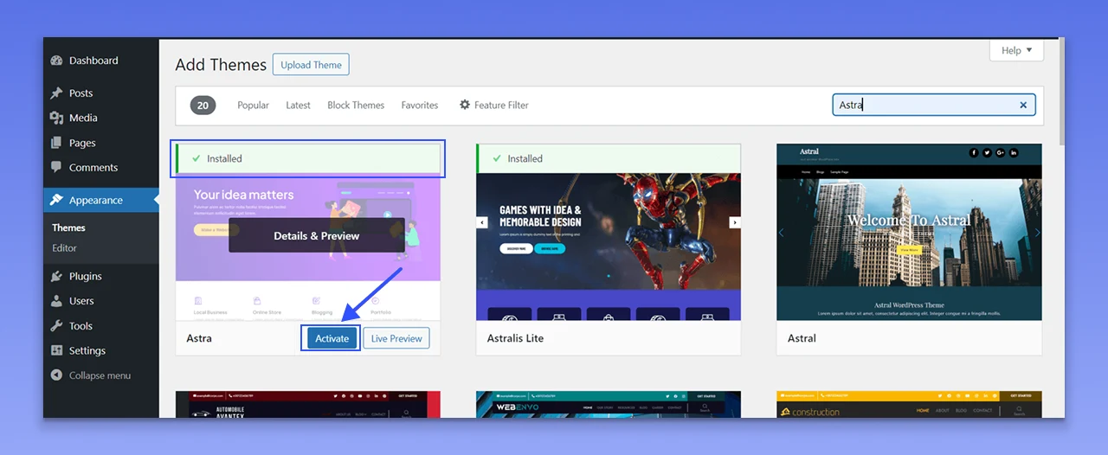Image resolution: width=1108 pixels, height=455 pixels.
Task: Click the Feature Filter gear icon
Action: pyautogui.click(x=465, y=105)
